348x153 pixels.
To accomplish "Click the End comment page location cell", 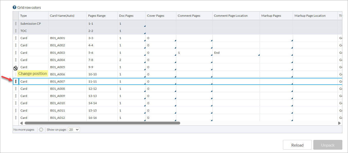I will 236,53.
